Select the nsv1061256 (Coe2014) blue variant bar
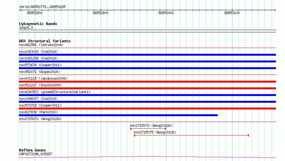 coord(147,61)
